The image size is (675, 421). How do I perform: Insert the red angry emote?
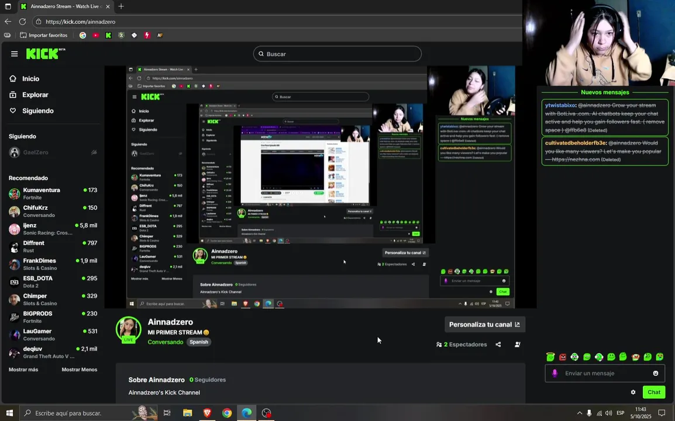coord(562,357)
